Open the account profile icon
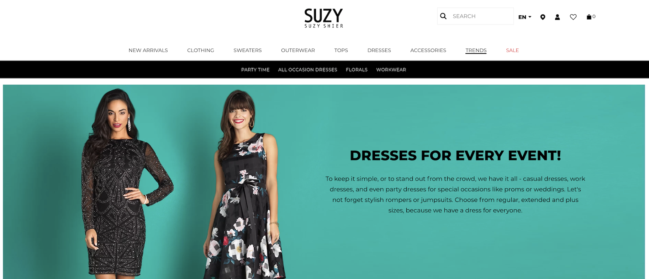The height and width of the screenshot is (279, 649). pos(557,17)
